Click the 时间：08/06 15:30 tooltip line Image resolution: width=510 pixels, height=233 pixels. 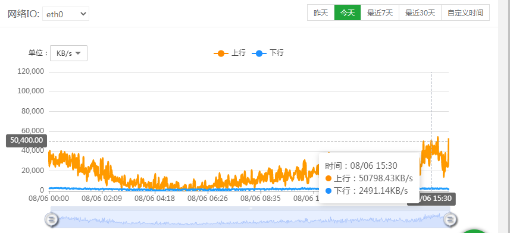coord(361,166)
